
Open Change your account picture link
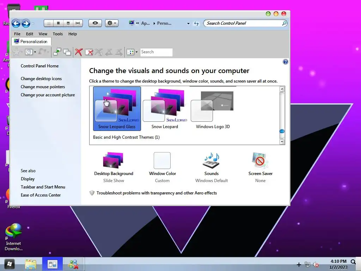pyautogui.click(x=48, y=95)
